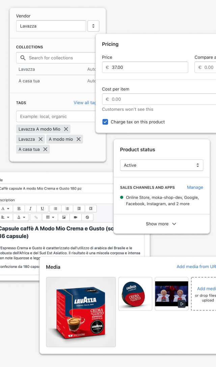
Task: Click the green sales channel status dot
Action: point(122,197)
